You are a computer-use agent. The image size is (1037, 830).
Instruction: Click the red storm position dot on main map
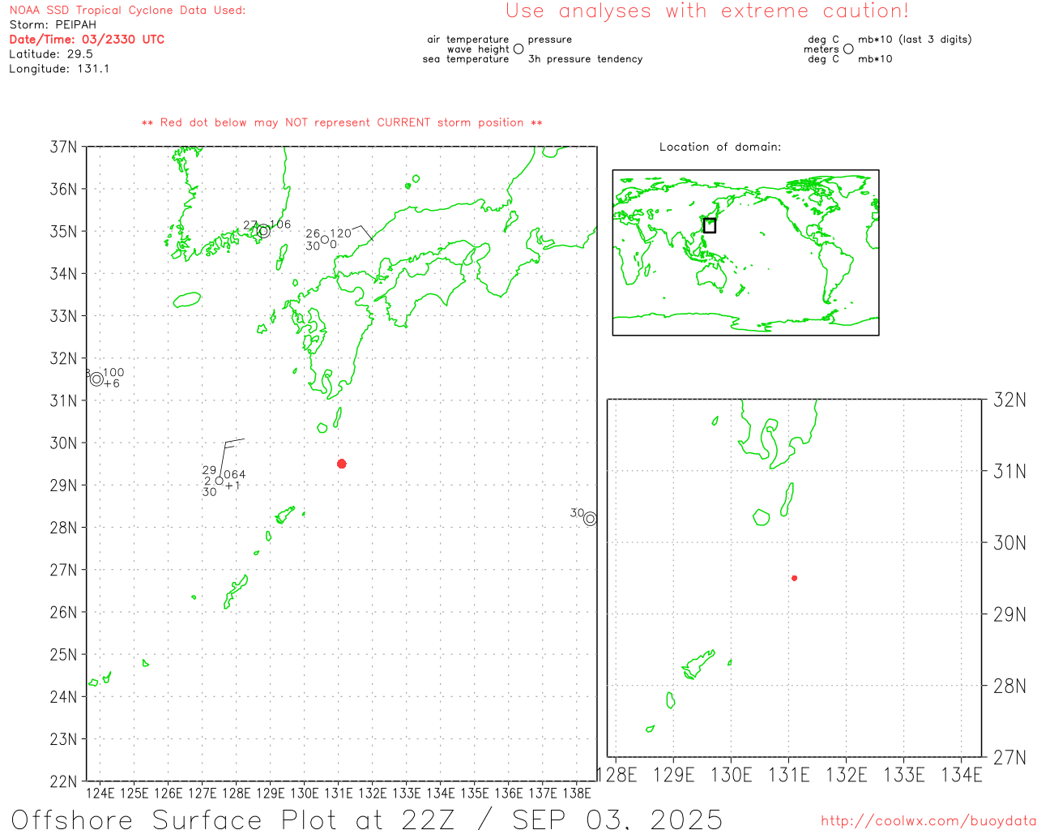[x=342, y=464]
